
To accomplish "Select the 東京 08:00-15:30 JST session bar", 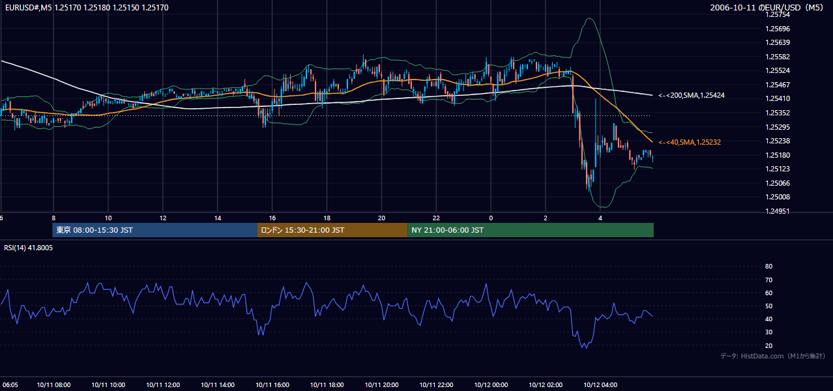I will [x=155, y=230].
